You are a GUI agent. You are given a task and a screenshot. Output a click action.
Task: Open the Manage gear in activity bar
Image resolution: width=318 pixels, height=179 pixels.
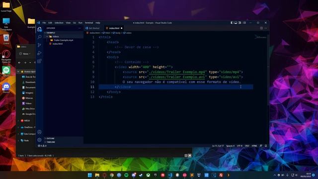click(x=40, y=140)
